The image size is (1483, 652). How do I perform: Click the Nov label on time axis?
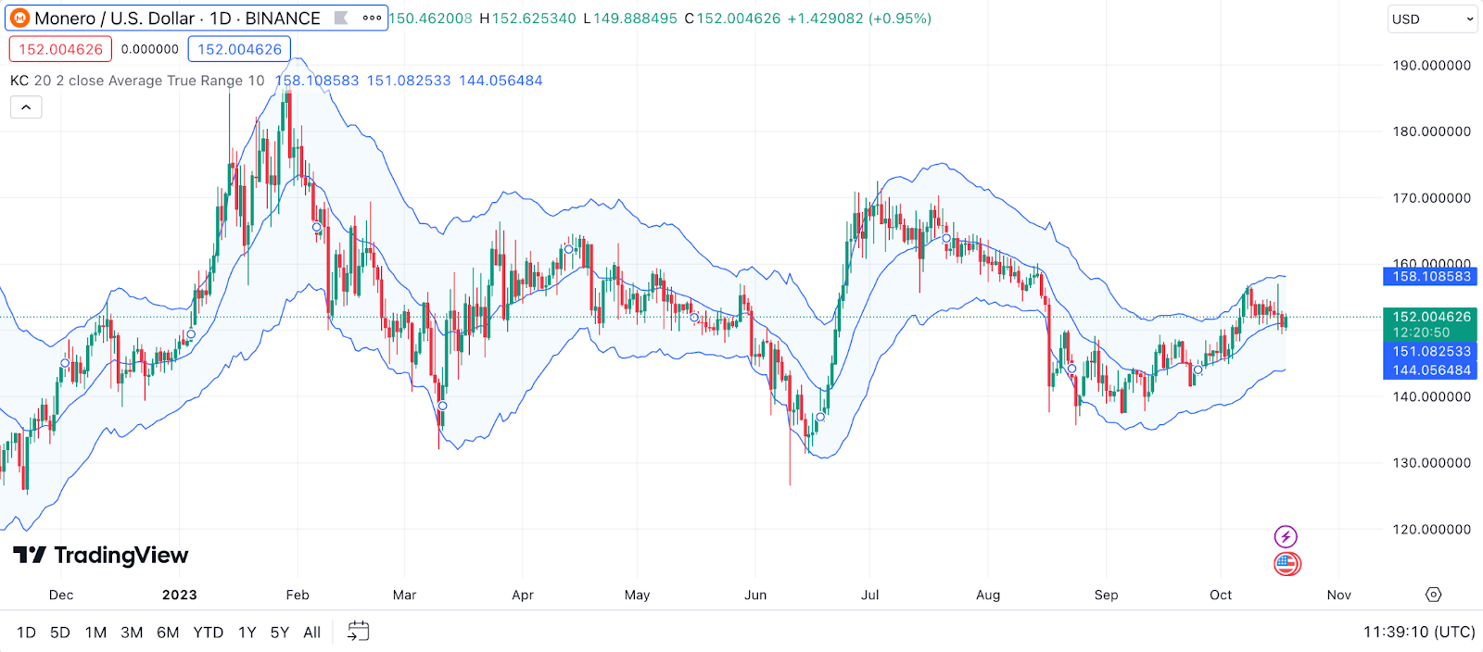click(1338, 595)
